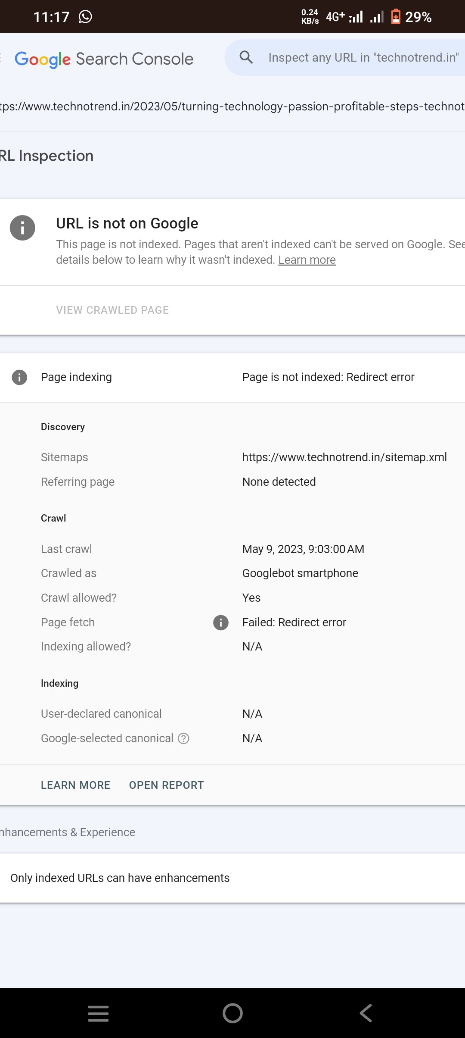Tap the Android recent apps icon

98,1013
